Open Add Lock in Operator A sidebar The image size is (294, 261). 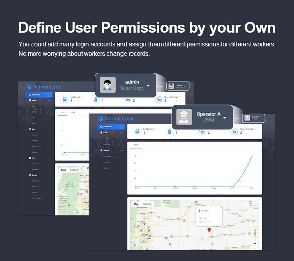click(x=107, y=144)
